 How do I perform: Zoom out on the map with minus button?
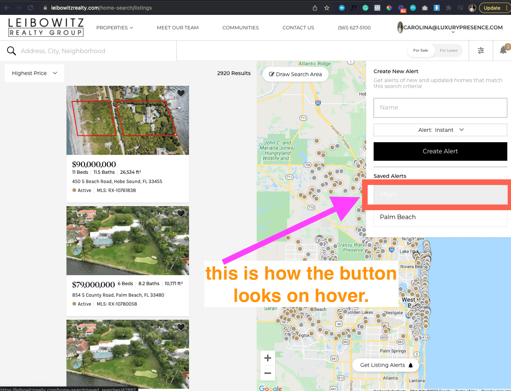(268, 373)
